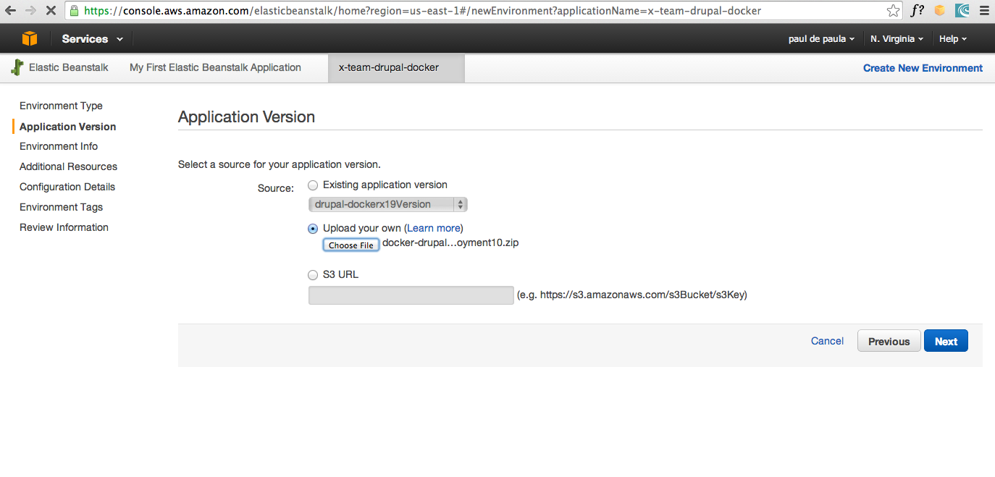Screen dimensions: 995x477
Task: Go to Environment Type step
Action: 61,106
